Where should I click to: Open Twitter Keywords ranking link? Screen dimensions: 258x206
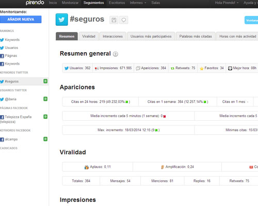[12, 40]
